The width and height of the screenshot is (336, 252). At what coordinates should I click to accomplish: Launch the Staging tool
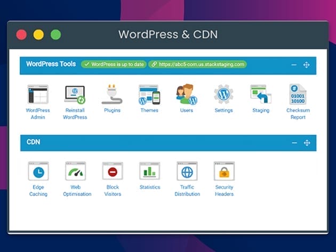click(261, 95)
